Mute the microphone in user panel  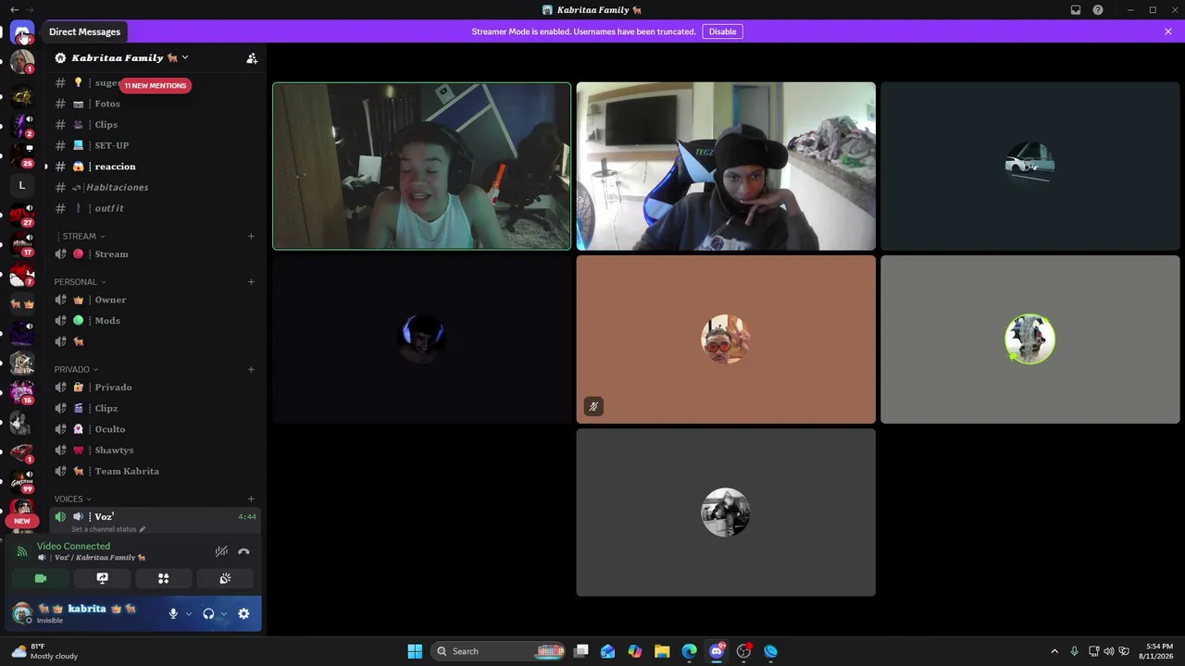pyautogui.click(x=173, y=613)
